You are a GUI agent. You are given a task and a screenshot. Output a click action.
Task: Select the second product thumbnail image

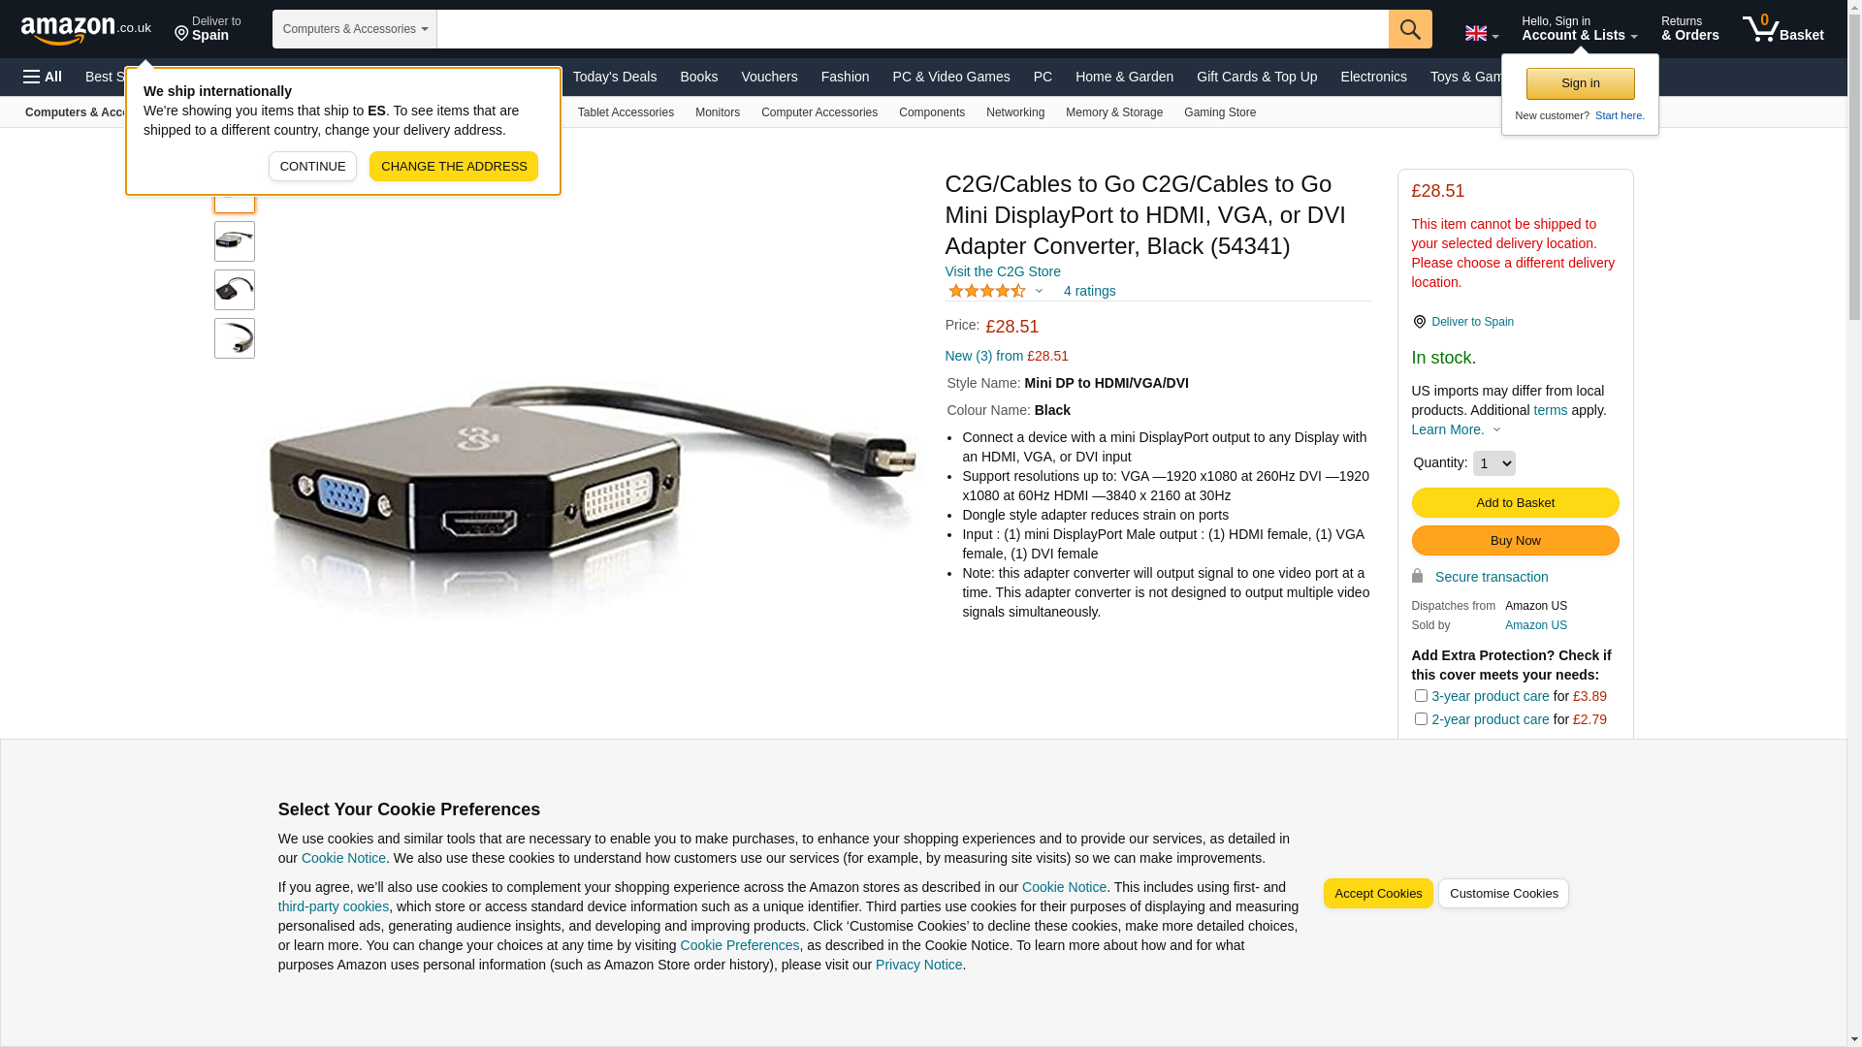pyautogui.click(x=235, y=241)
